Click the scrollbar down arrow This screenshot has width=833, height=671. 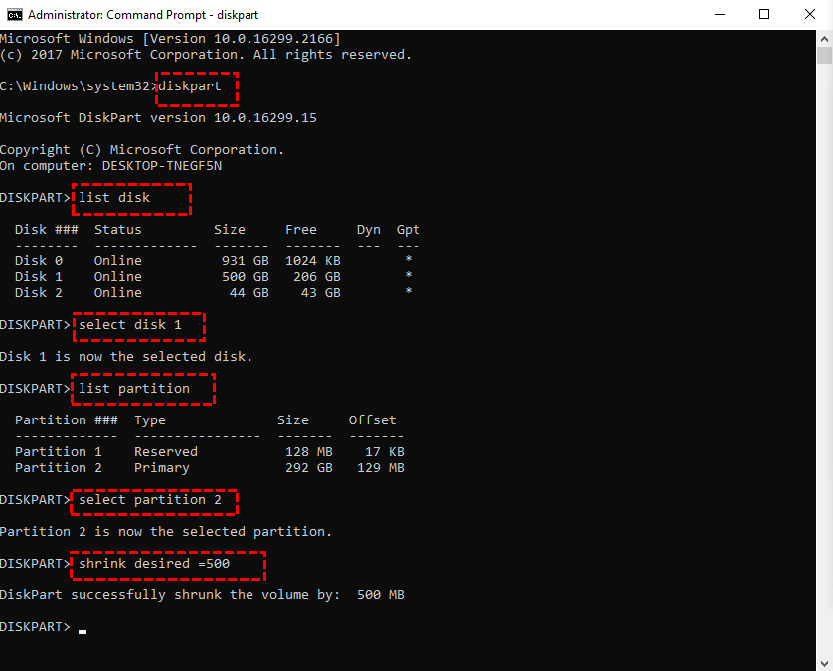pyautogui.click(x=825, y=663)
